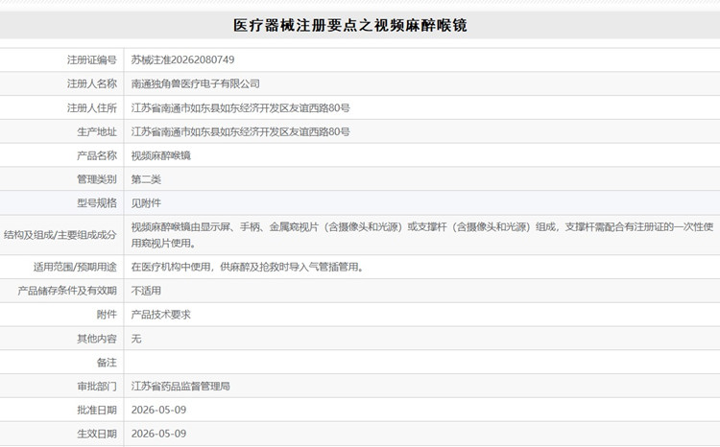Click the label 适用范围/预期用途
The width and height of the screenshot is (720, 447).
75,267
